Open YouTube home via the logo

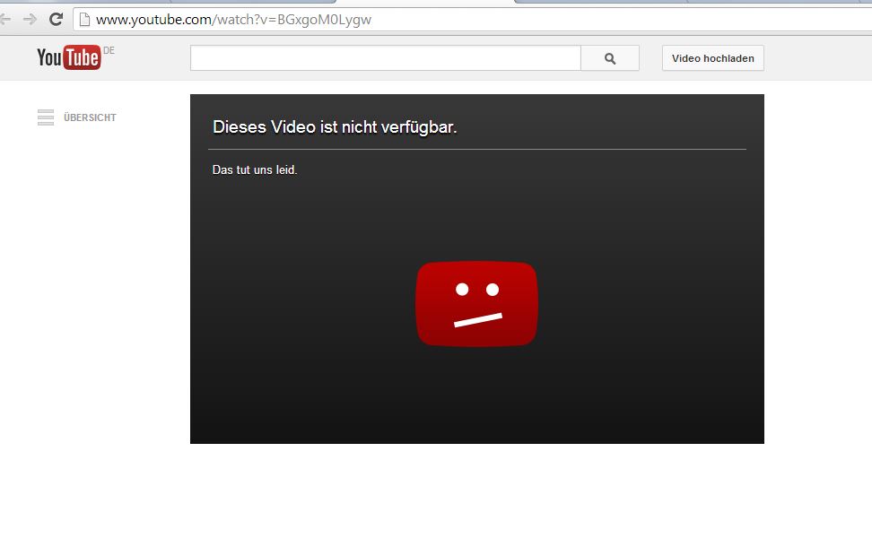68,58
